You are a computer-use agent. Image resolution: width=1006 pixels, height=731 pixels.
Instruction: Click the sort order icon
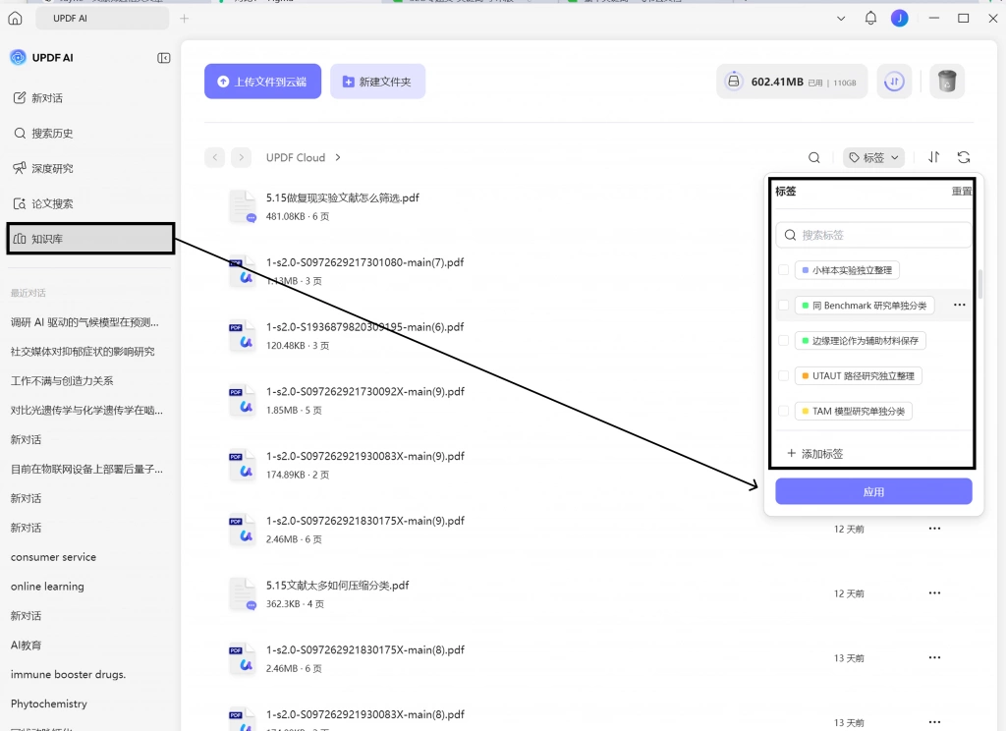pyautogui.click(x=934, y=157)
